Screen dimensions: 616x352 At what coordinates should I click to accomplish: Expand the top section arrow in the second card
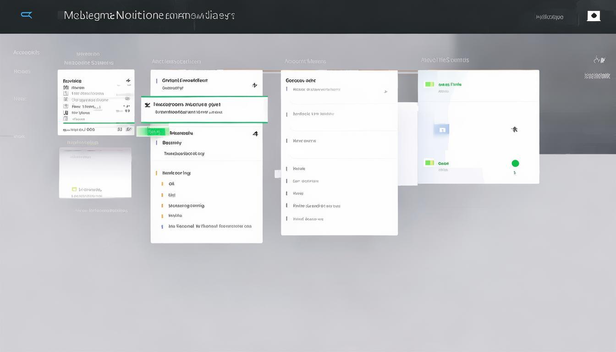(x=254, y=85)
